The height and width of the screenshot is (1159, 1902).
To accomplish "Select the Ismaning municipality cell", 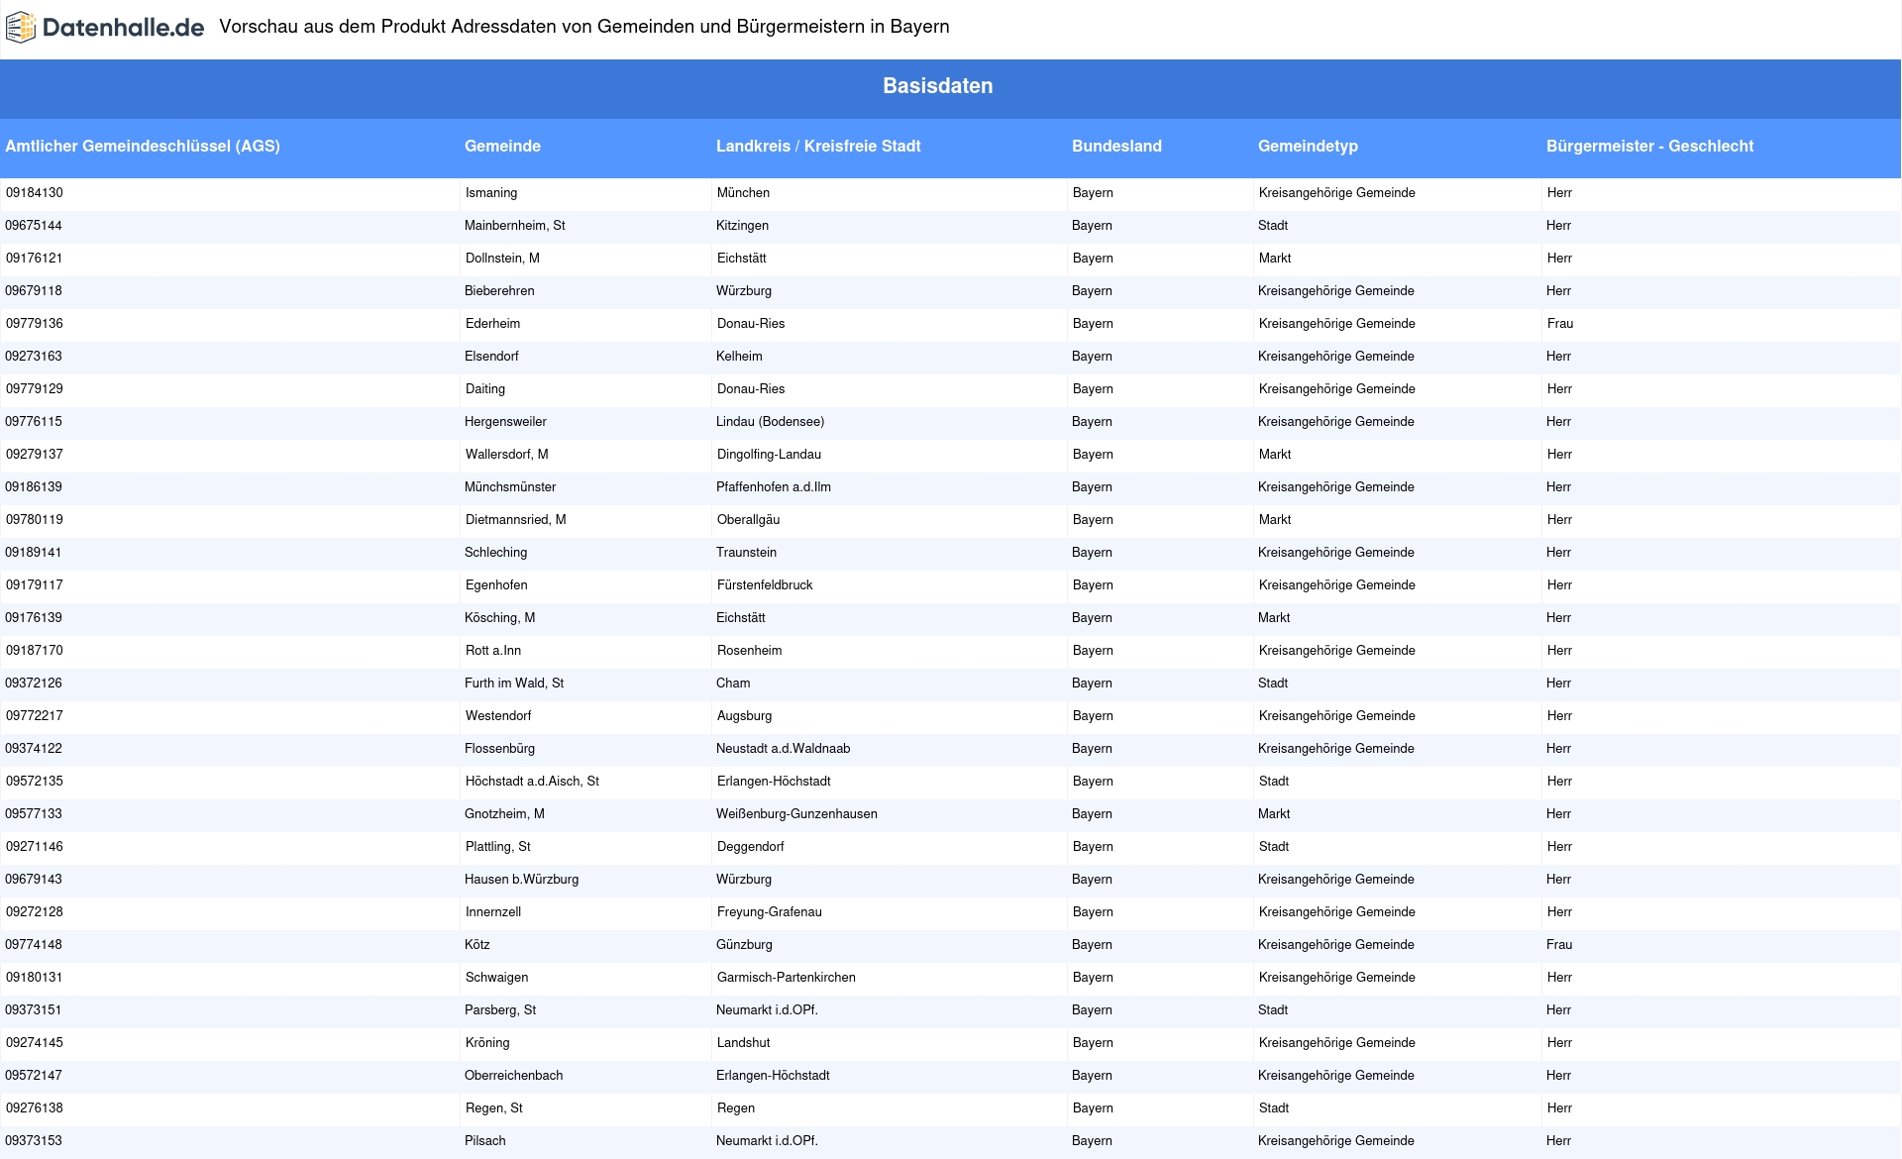I will point(491,193).
